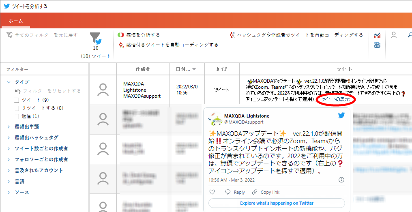Click the ツイート column header
The image size is (412, 212).
[344, 69]
